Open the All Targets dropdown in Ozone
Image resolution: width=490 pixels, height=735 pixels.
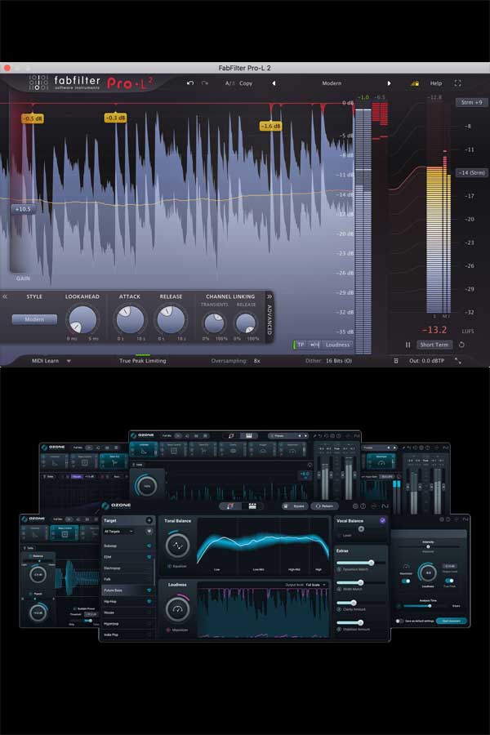coord(118,532)
